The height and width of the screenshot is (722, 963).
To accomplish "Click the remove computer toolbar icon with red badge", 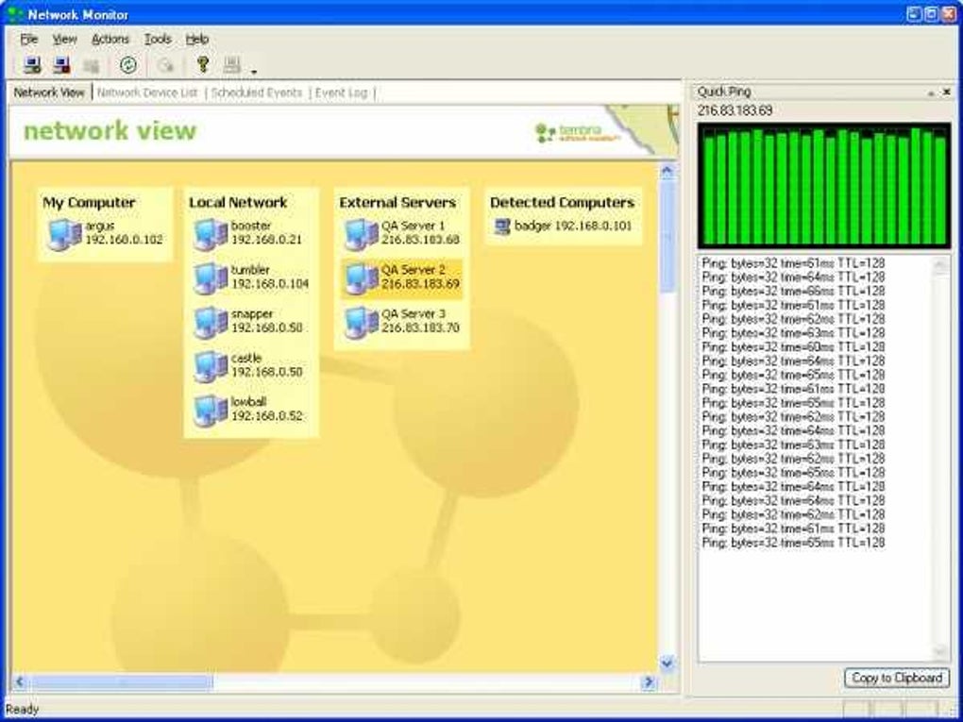I will coord(61,64).
